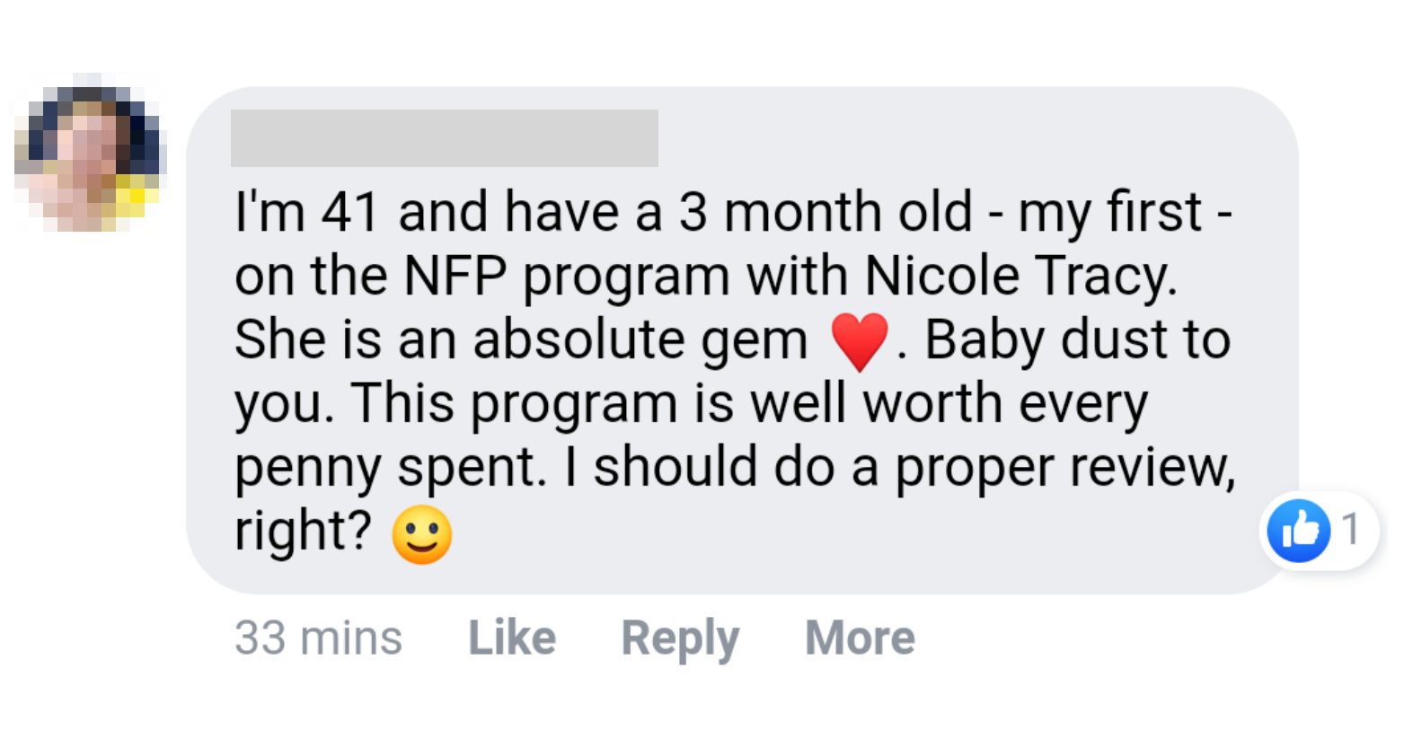The width and height of the screenshot is (1404, 739).
Task: Click the name Nicole Tracy in comment
Action: tap(1020, 276)
